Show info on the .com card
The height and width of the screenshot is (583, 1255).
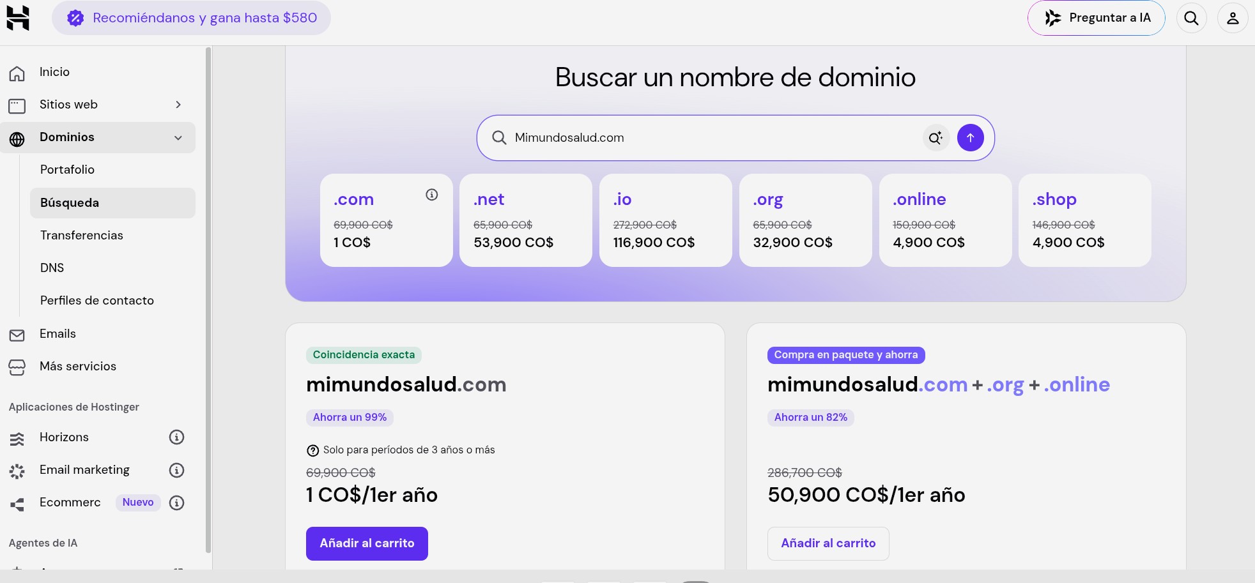432,195
